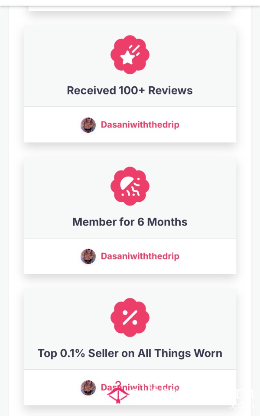Click the pink hanger logo watermark
This screenshot has height=416, width=260.
coord(118,393)
